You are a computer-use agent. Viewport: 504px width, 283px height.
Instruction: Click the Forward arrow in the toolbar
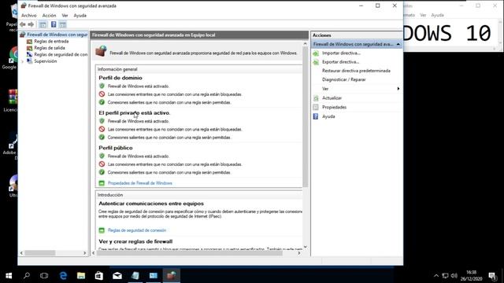31,24
